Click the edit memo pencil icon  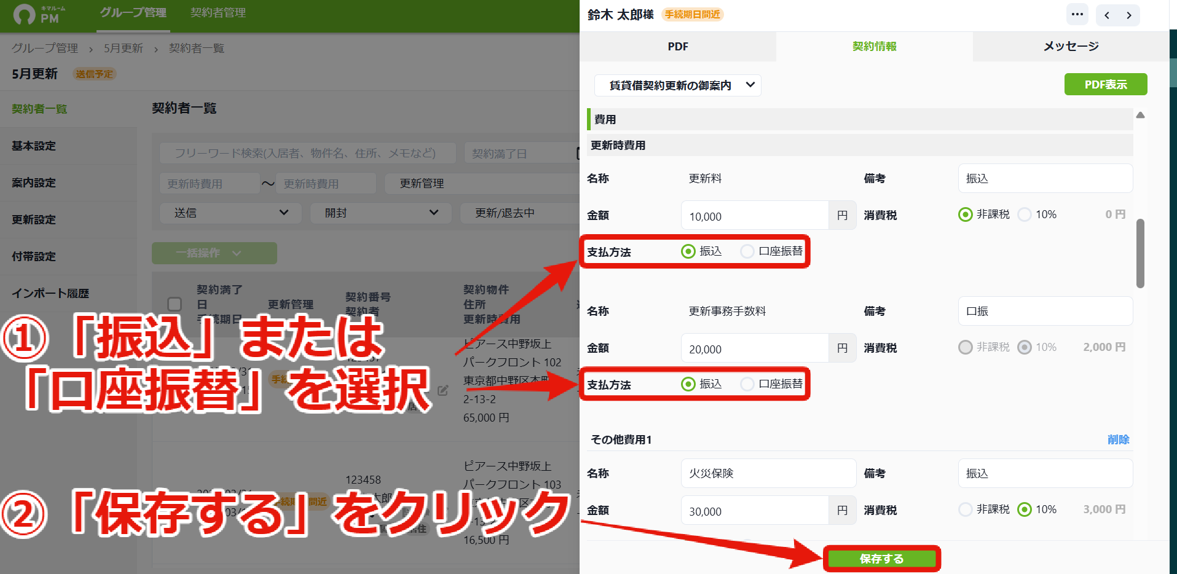(443, 390)
